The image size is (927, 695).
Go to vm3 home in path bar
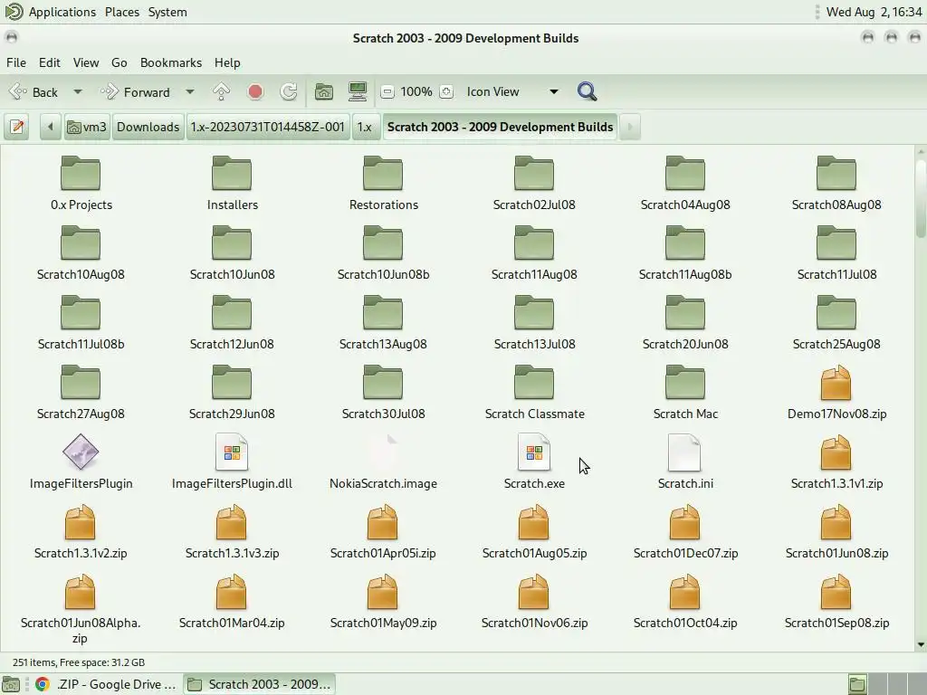(87, 127)
